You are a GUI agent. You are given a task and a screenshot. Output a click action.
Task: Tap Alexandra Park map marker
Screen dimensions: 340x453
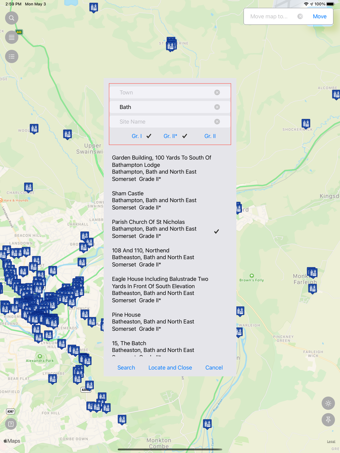[x=40, y=356]
